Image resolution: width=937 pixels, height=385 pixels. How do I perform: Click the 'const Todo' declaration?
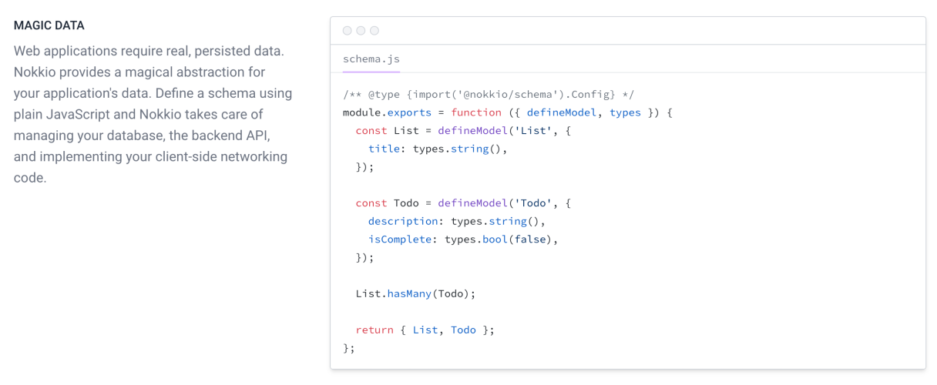point(387,203)
